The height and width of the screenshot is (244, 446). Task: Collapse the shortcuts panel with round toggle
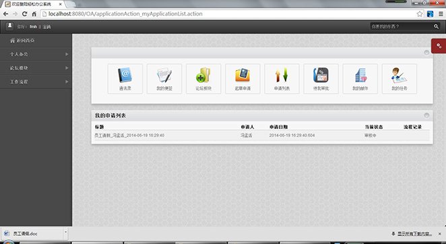426,53
